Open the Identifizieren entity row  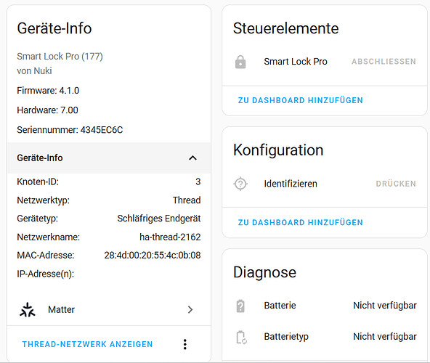[x=325, y=184]
